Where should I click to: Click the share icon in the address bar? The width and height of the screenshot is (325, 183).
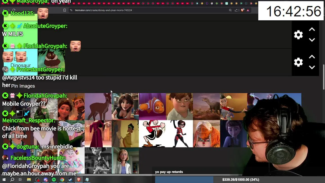[x=236, y=10]
